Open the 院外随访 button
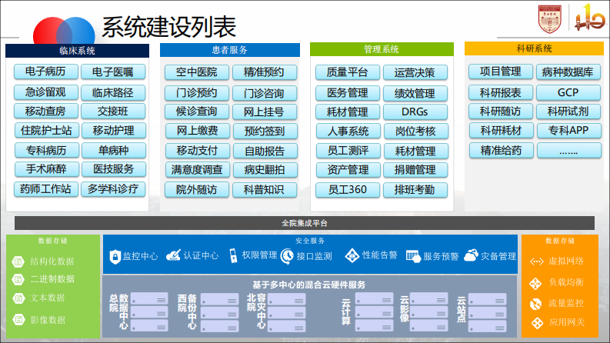 196,190
